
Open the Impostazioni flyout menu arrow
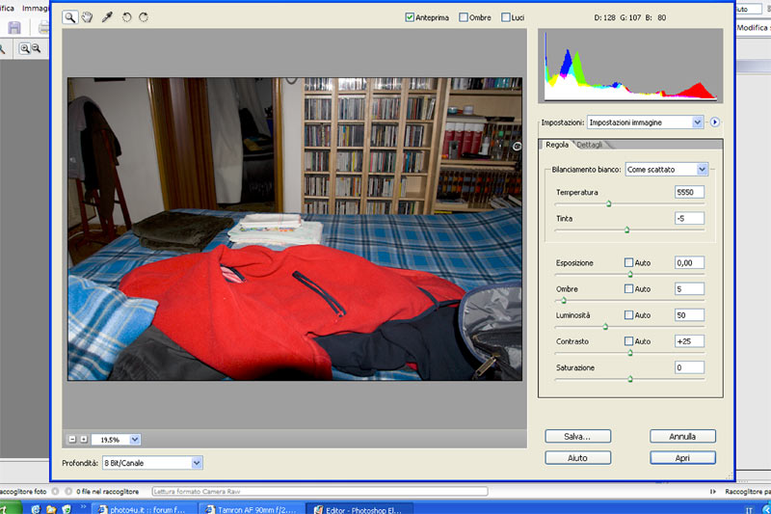point(714,122)
